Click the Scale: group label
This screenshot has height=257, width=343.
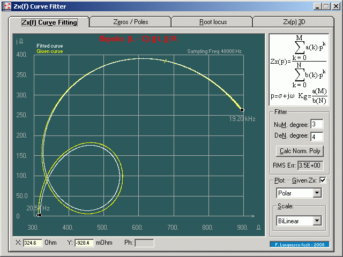click(286, 206)
